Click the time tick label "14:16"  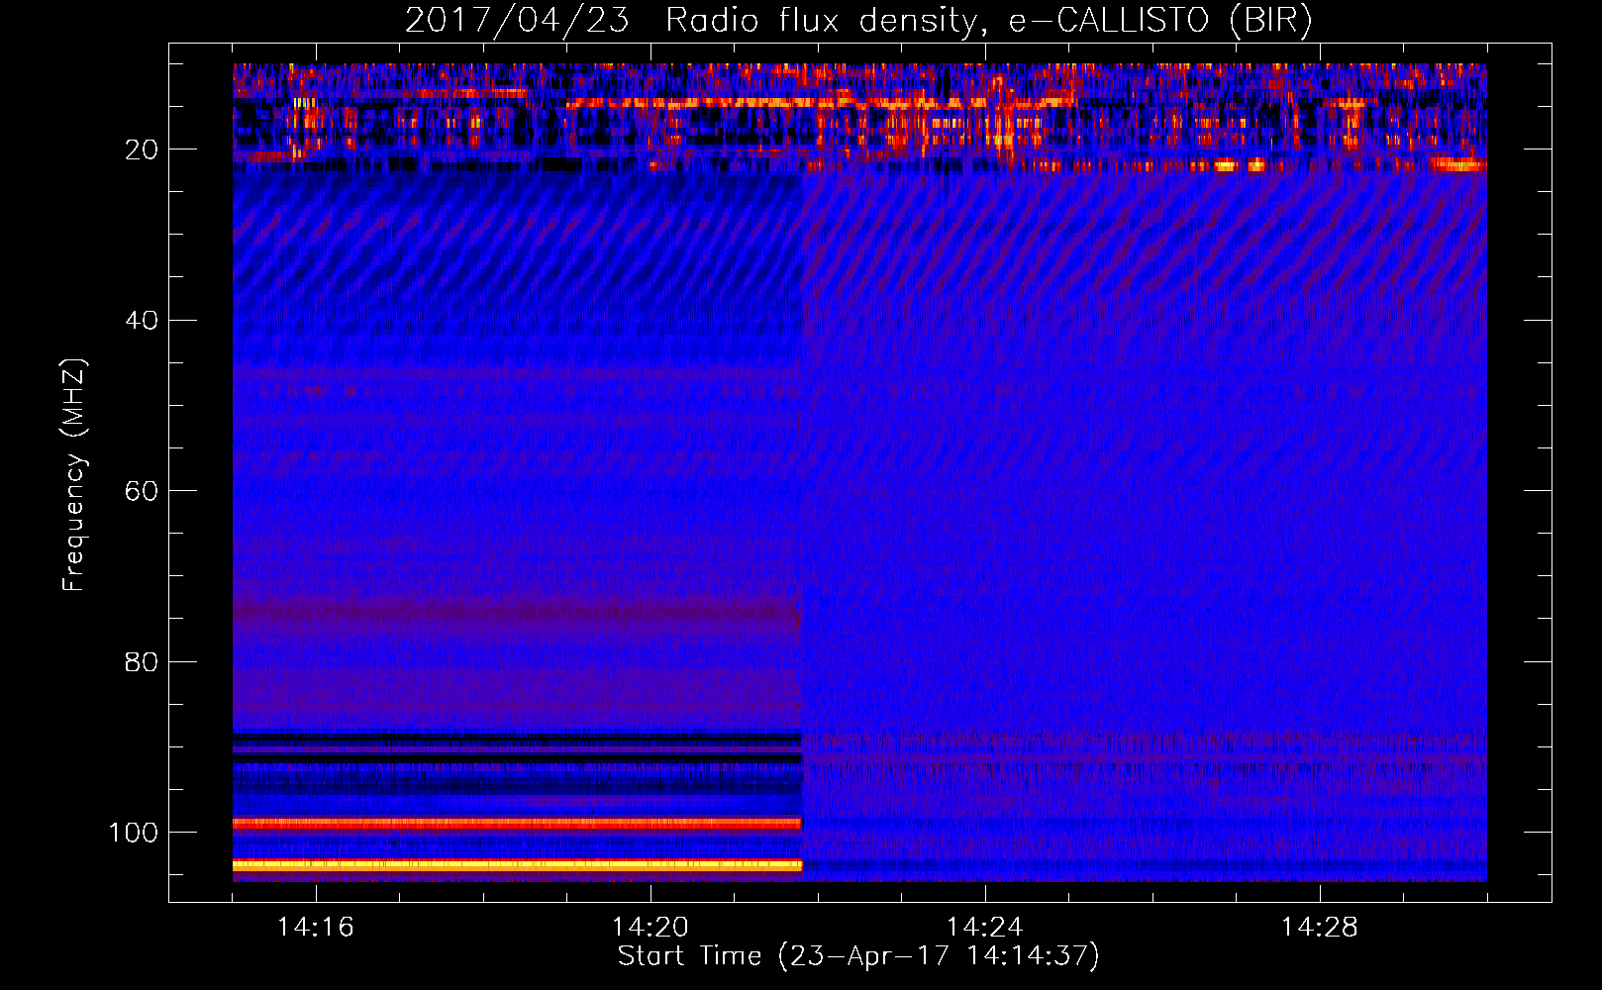click(x=316, y=927)
